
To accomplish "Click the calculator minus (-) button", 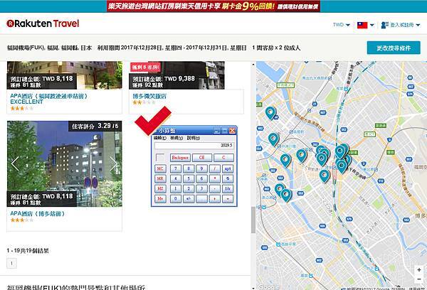I will 215,188.
